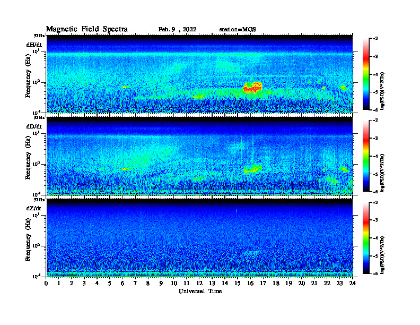Click hour tick label "4" on time axis

click(97, 284)
